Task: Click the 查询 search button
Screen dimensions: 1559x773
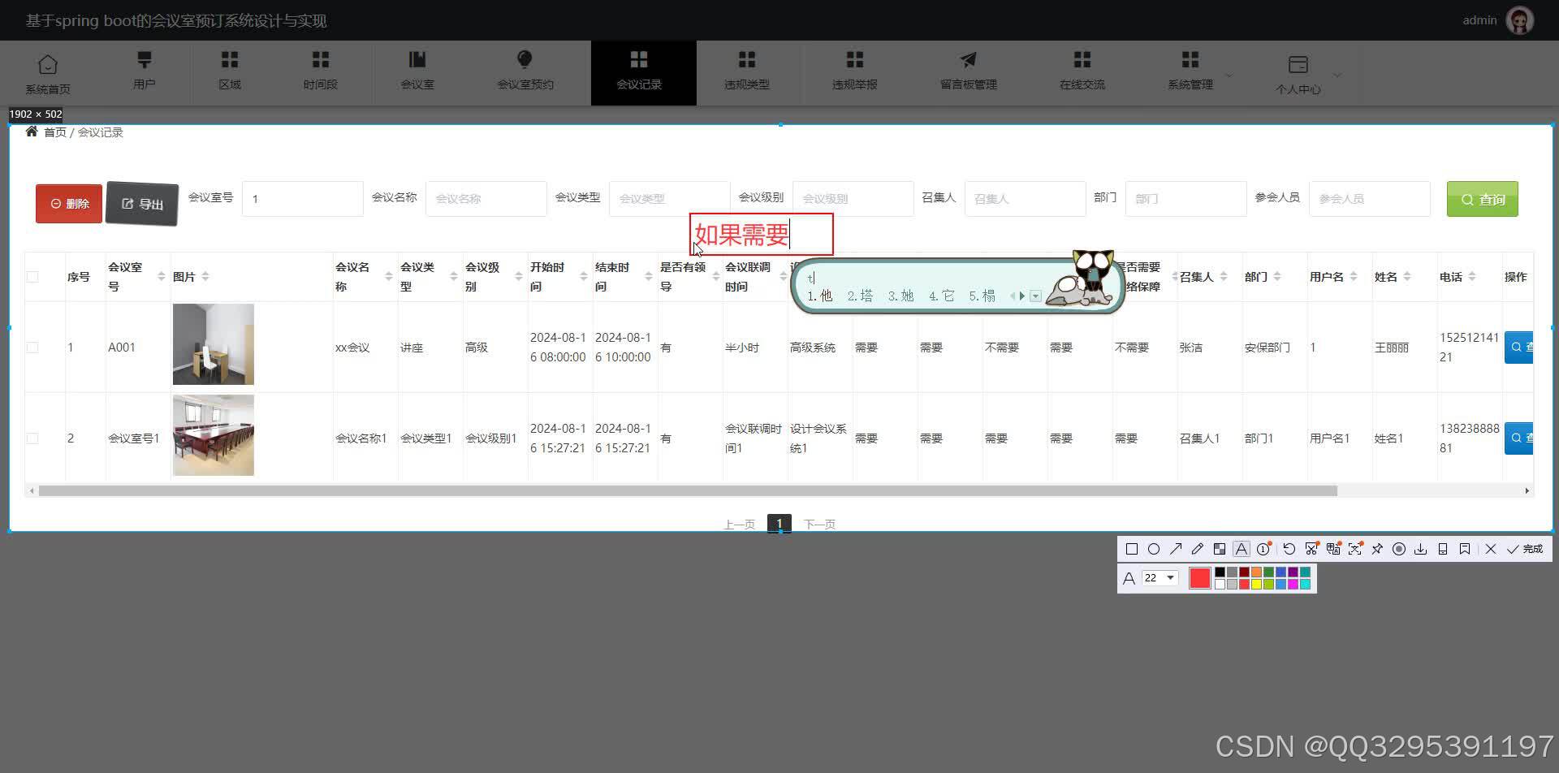Action: [1482, 199]
